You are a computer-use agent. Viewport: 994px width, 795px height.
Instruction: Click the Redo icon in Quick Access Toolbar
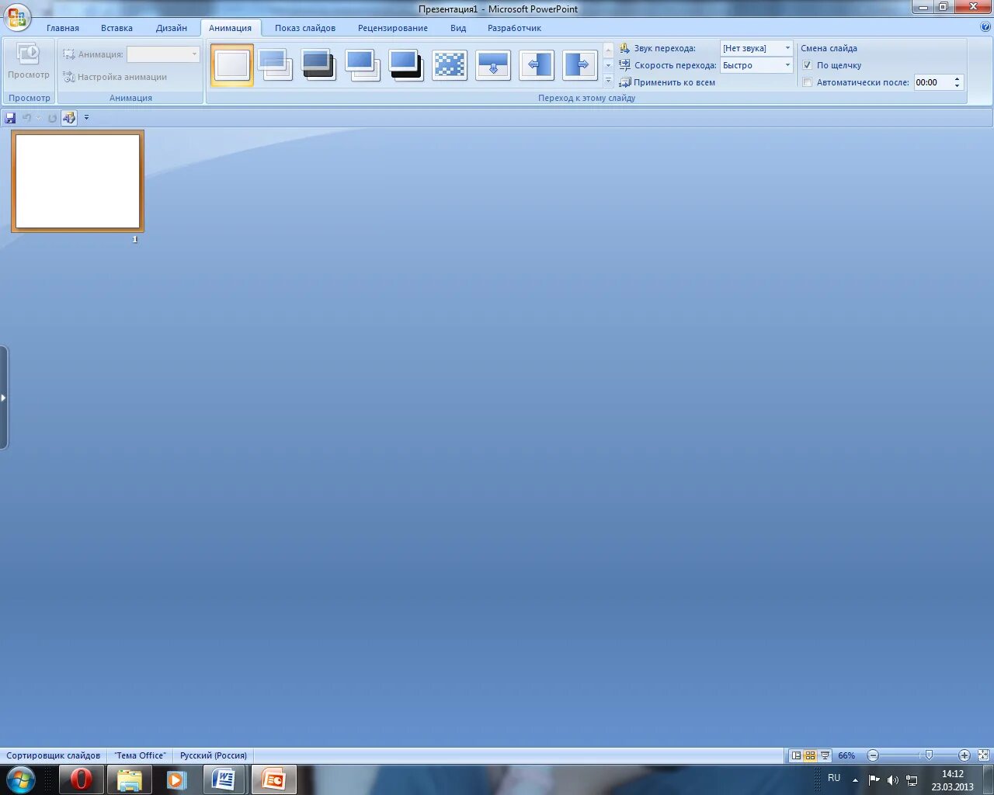coord(52,118)
